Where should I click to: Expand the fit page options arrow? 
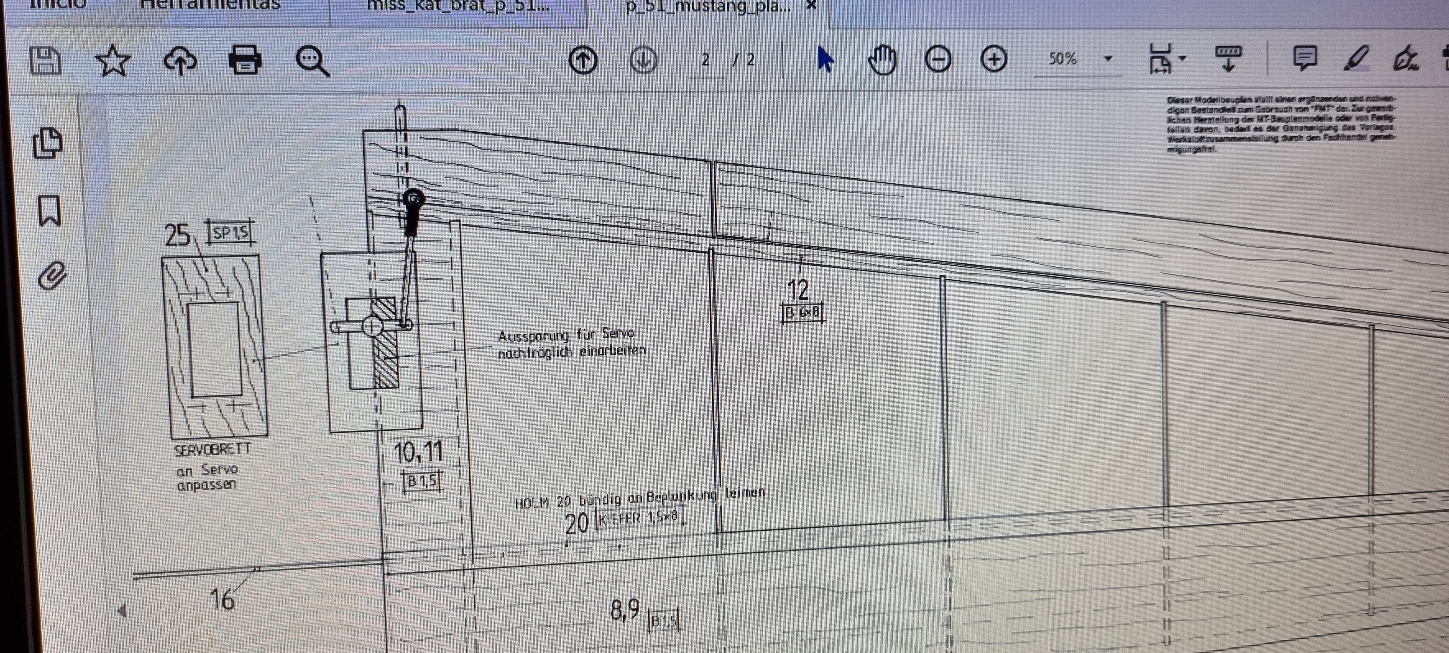tap(1182, 58)
